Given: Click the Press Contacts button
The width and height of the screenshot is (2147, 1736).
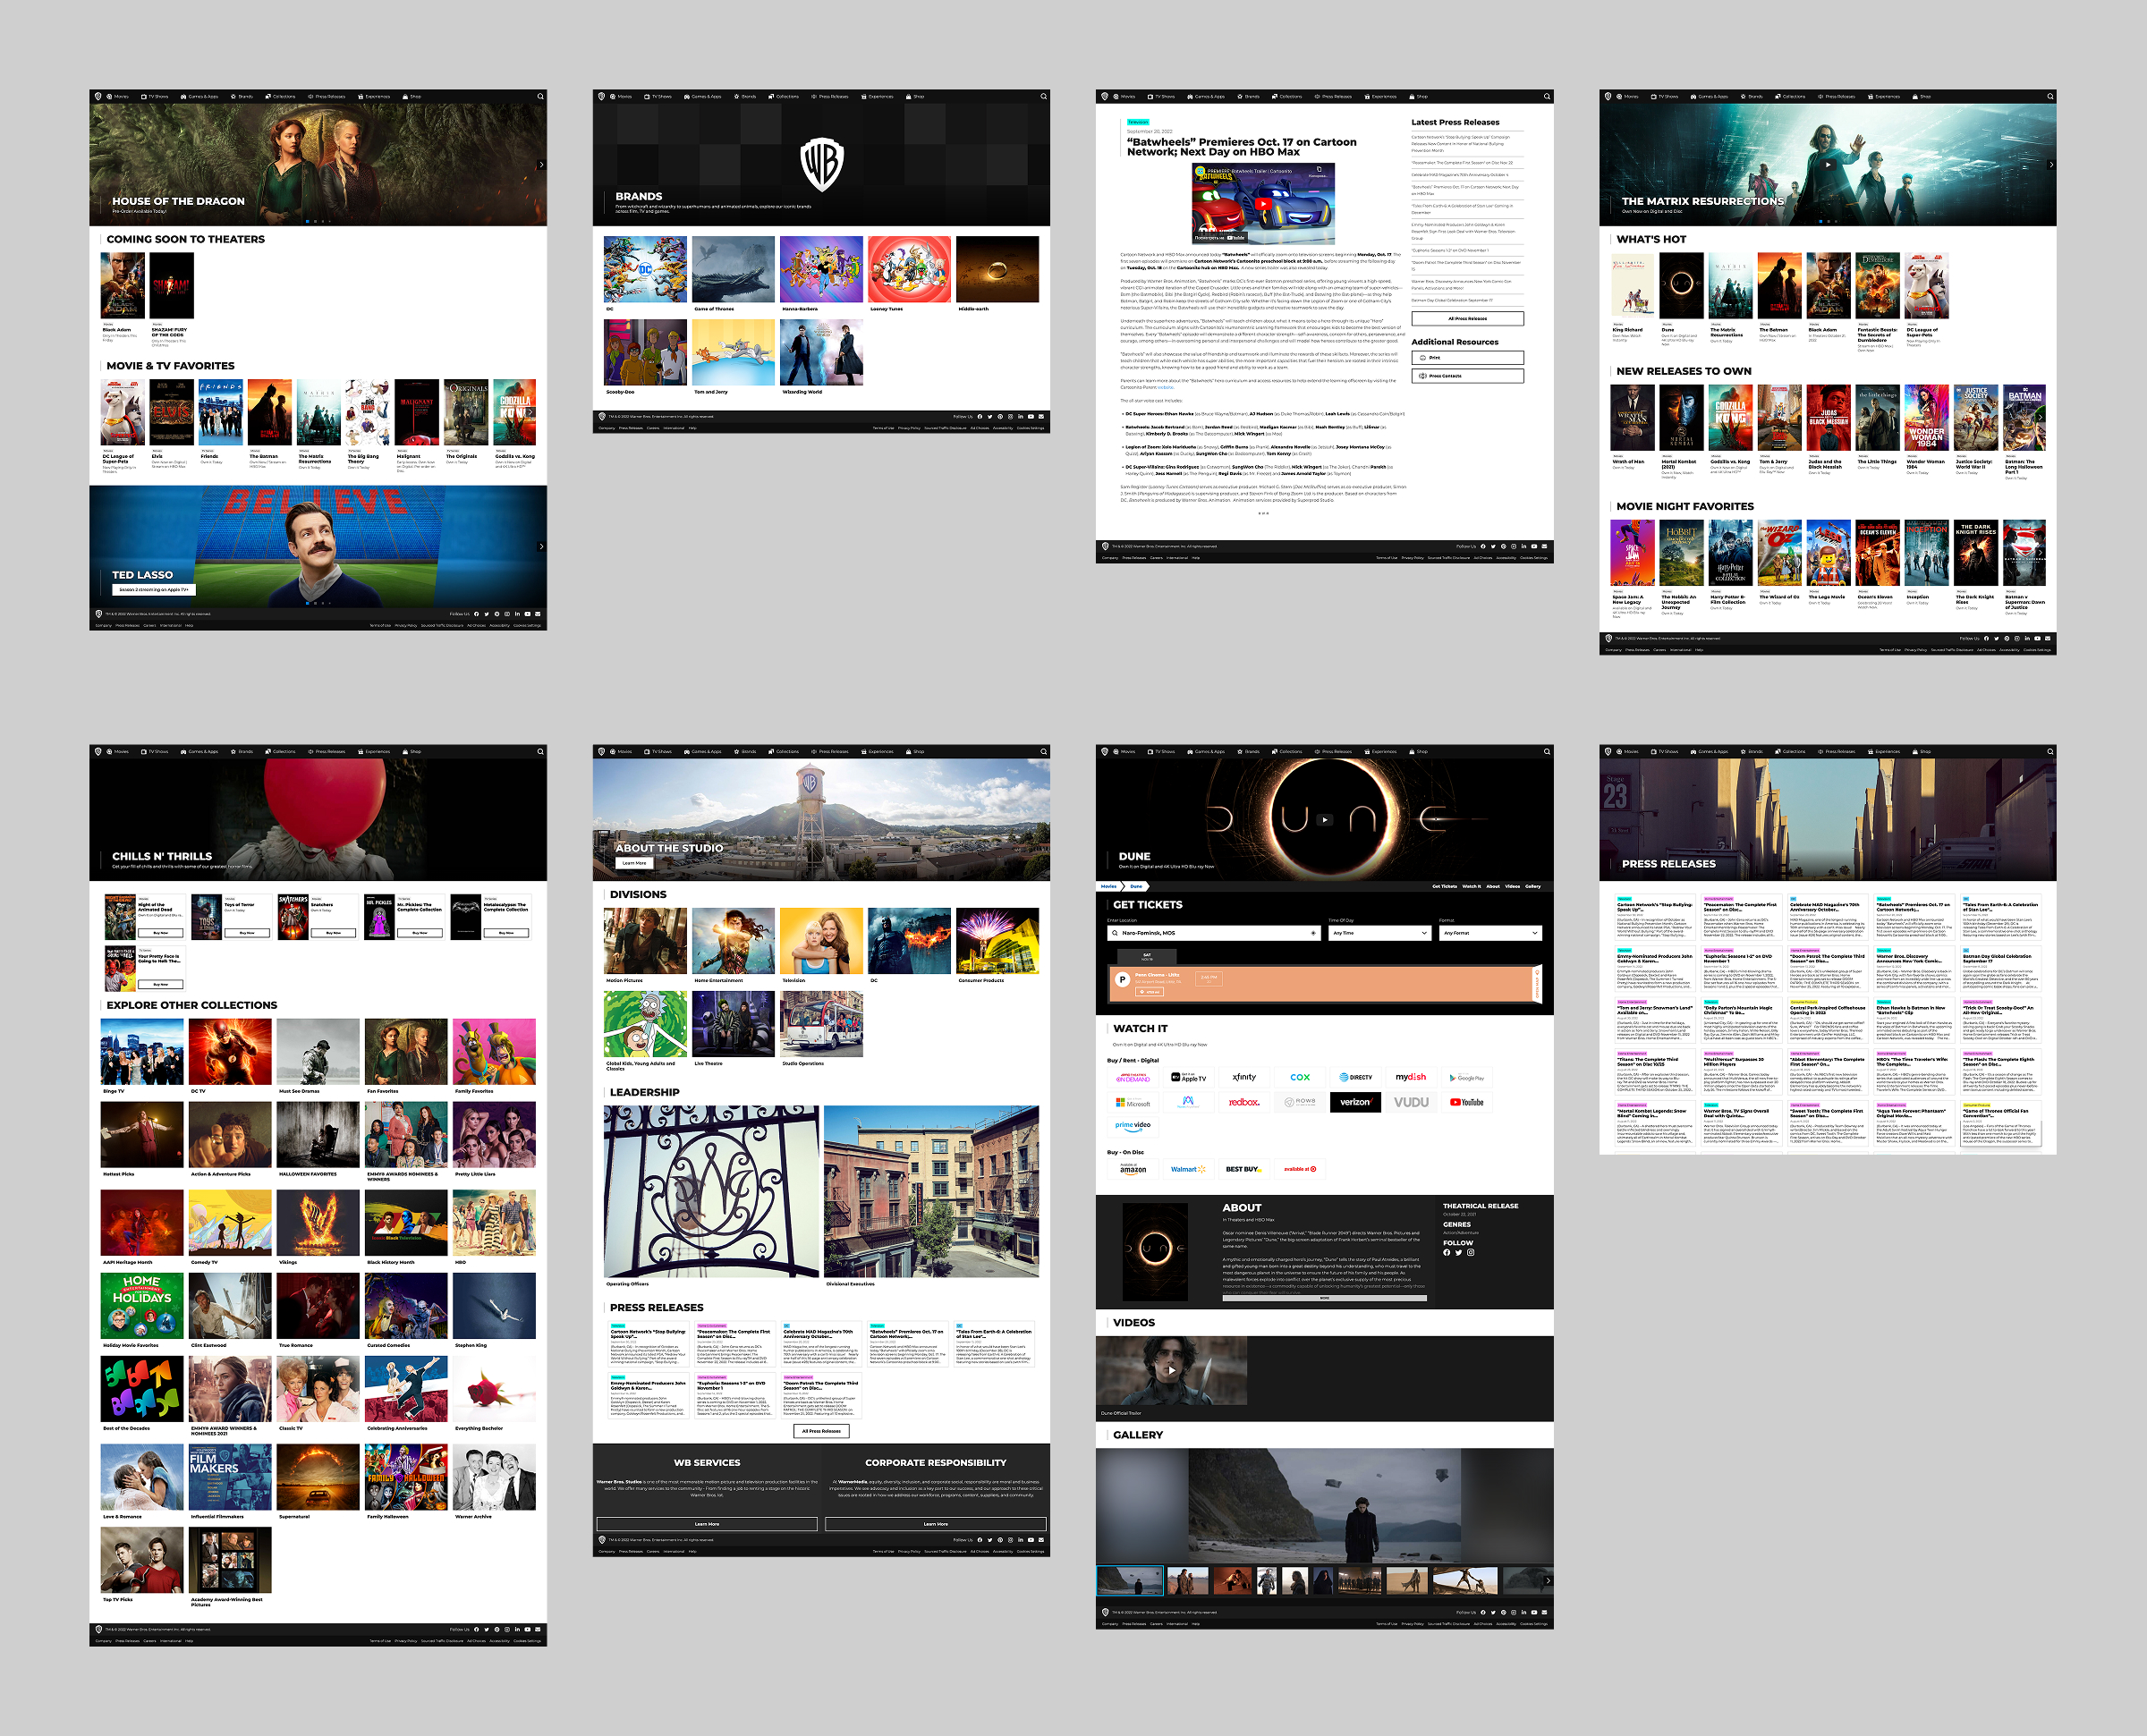Looking at the screenshot, I should pyautogui.click(x=1467, y=376).
